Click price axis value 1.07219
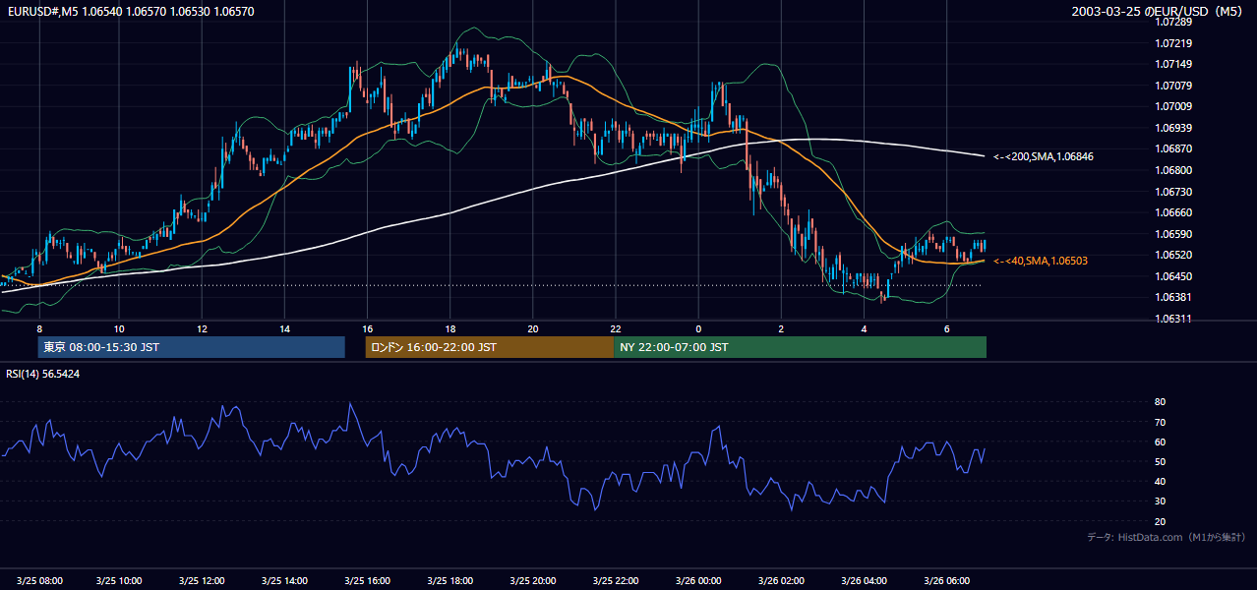 [x=1173, y=43]
